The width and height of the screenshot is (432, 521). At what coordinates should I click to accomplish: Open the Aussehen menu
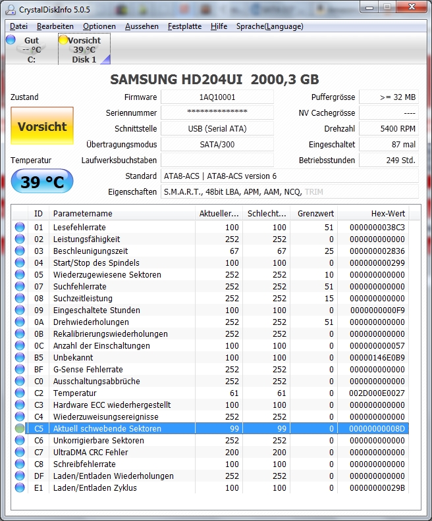(142, 26)
